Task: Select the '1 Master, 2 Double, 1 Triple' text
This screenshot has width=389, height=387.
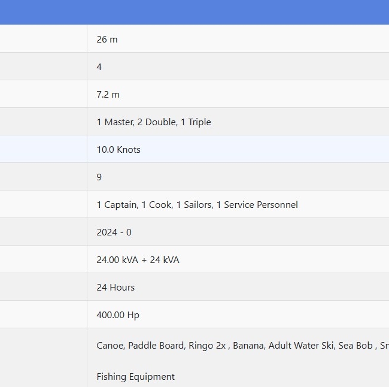Action: (x=154, y=122)
